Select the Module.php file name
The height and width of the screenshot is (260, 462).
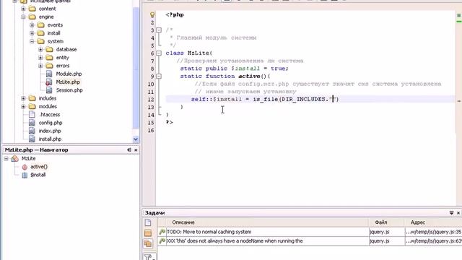69,74
